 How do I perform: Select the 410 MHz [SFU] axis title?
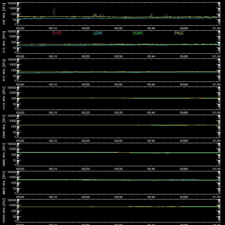click(4, 42)
